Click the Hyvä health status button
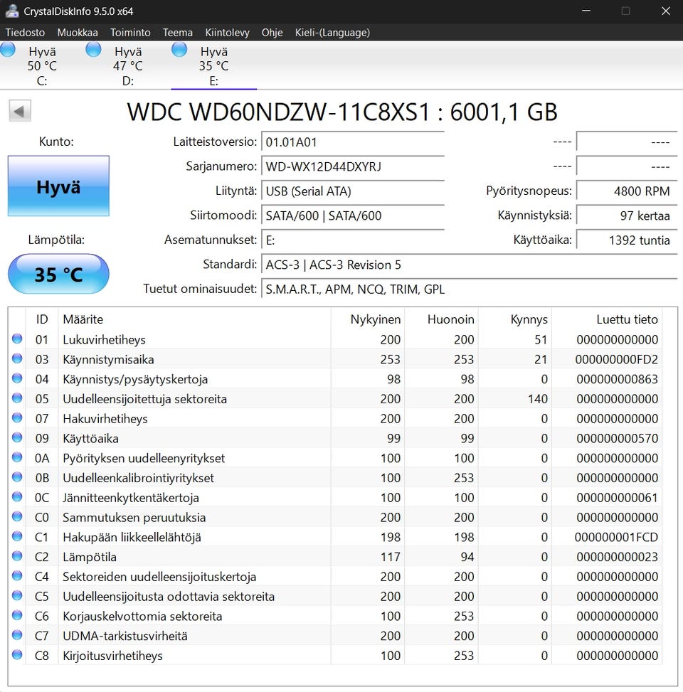 [58, 186]
